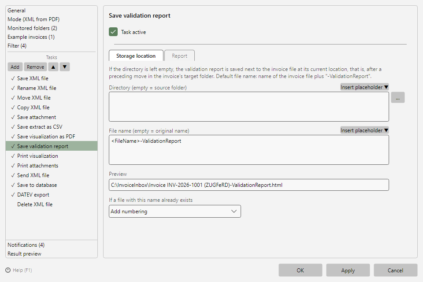Move selected task up with triangle button
The image size is (423, 282).
pos(53,67)
